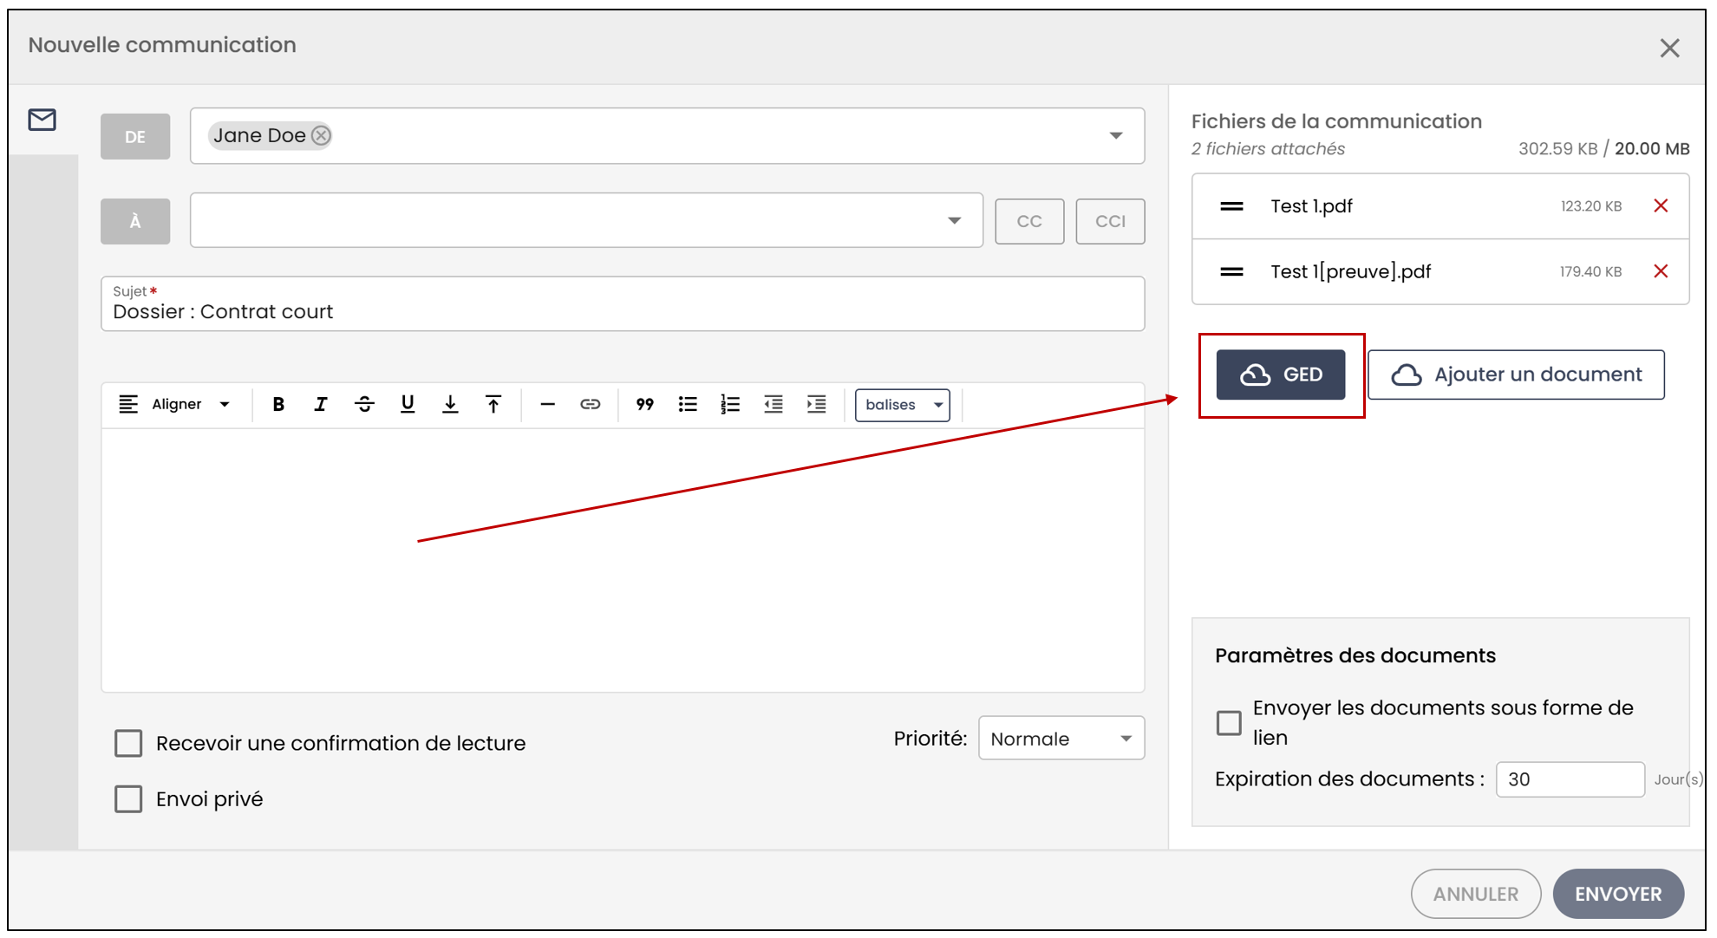The height and width of the screenshot is (938, 1717).
Task: Create a numbered list
Action: click(730, 404)
